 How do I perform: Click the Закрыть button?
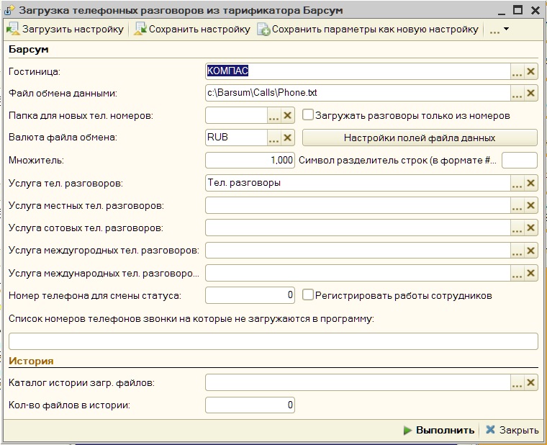coord(512,430)
